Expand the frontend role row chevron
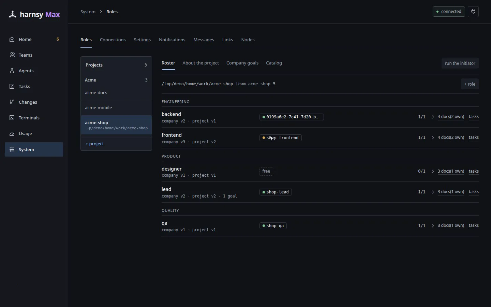Image resolution: width=491 pixels, height=307 pixels. (x=433, y=138)
